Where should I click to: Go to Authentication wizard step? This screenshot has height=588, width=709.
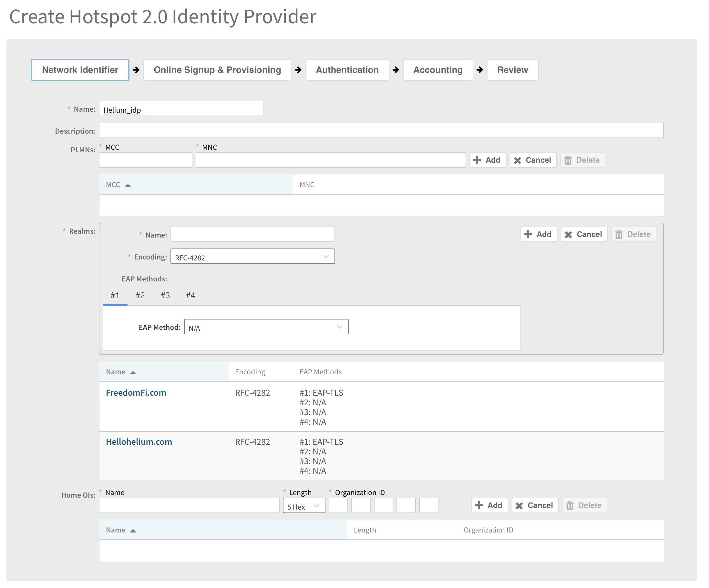(347, 70)
